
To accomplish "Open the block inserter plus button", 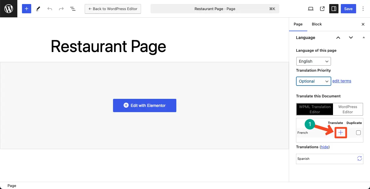I will 26,9.
